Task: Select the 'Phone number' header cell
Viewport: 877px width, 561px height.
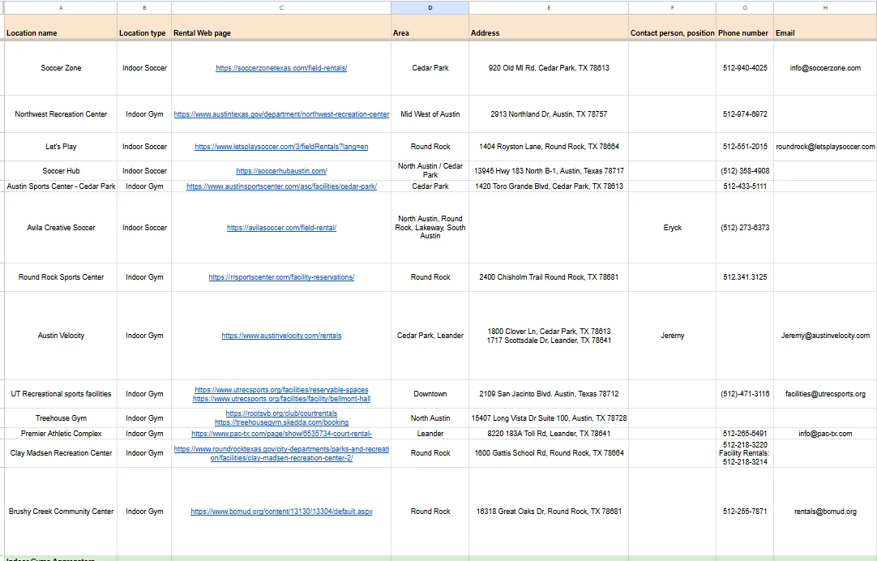Action: click(x=745, y=27)
